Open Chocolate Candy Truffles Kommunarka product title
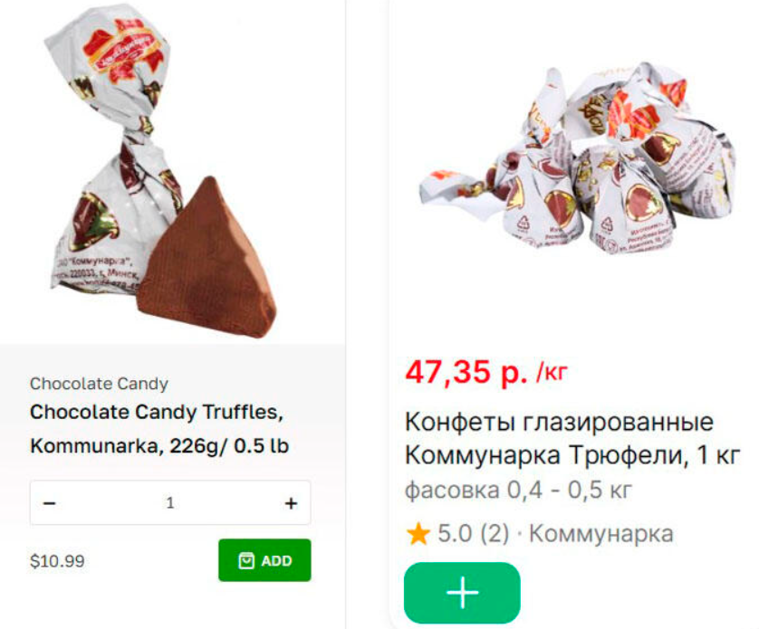Image resolution: width=759 pixels, height=629 pixels. pos(159,429)
